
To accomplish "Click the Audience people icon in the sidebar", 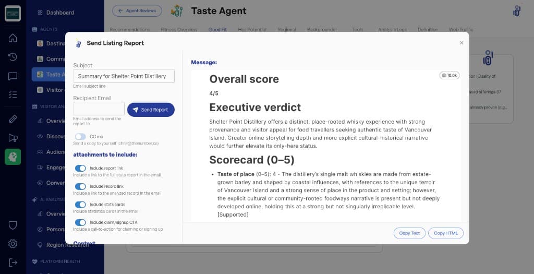I will click(x=40, y=152).
